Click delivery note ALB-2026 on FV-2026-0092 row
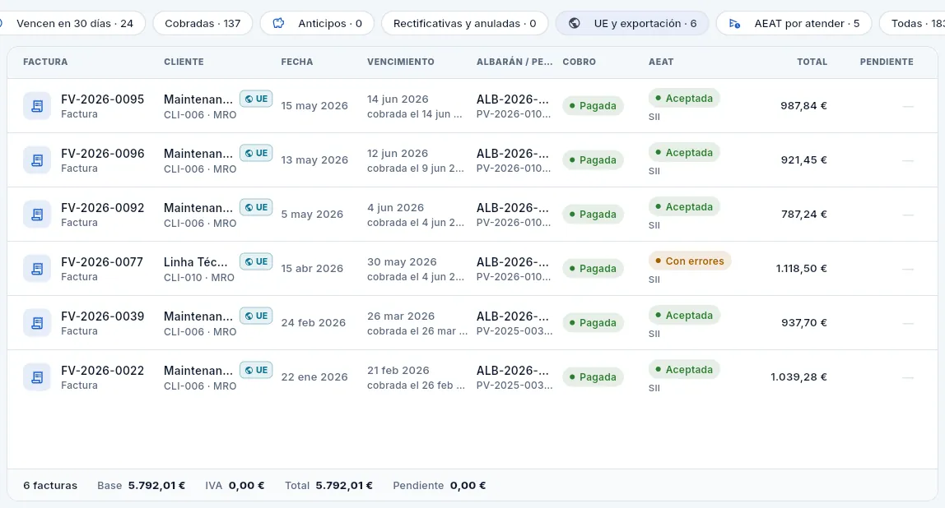Image resolution: width=945 pixels, height=508 pixels. (x=513, y=208)
